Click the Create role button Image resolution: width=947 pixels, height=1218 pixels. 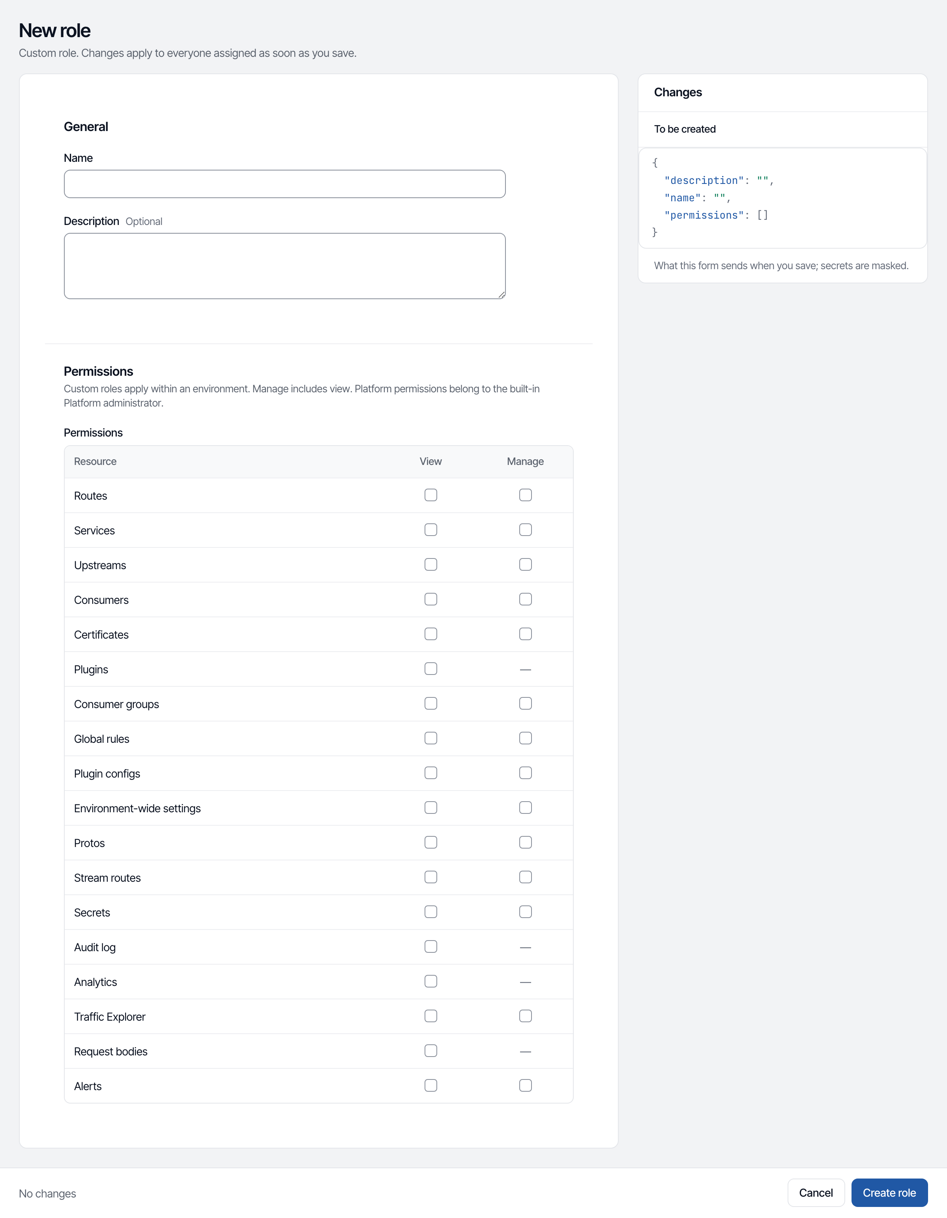889,1193
